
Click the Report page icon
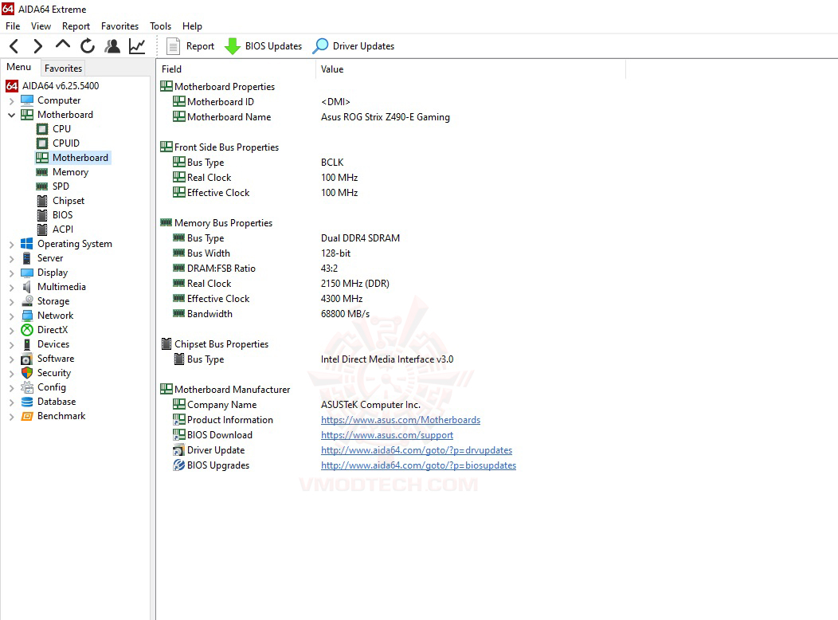tap(173, 46)
